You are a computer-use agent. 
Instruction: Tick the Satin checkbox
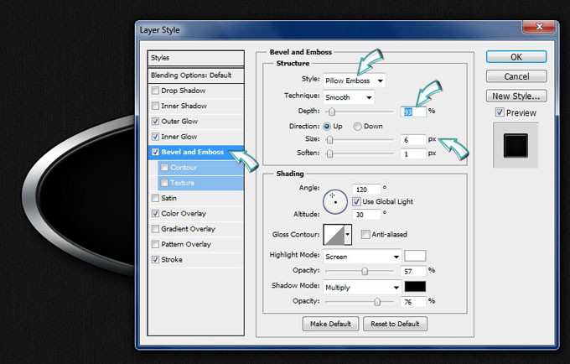(155, 198)
